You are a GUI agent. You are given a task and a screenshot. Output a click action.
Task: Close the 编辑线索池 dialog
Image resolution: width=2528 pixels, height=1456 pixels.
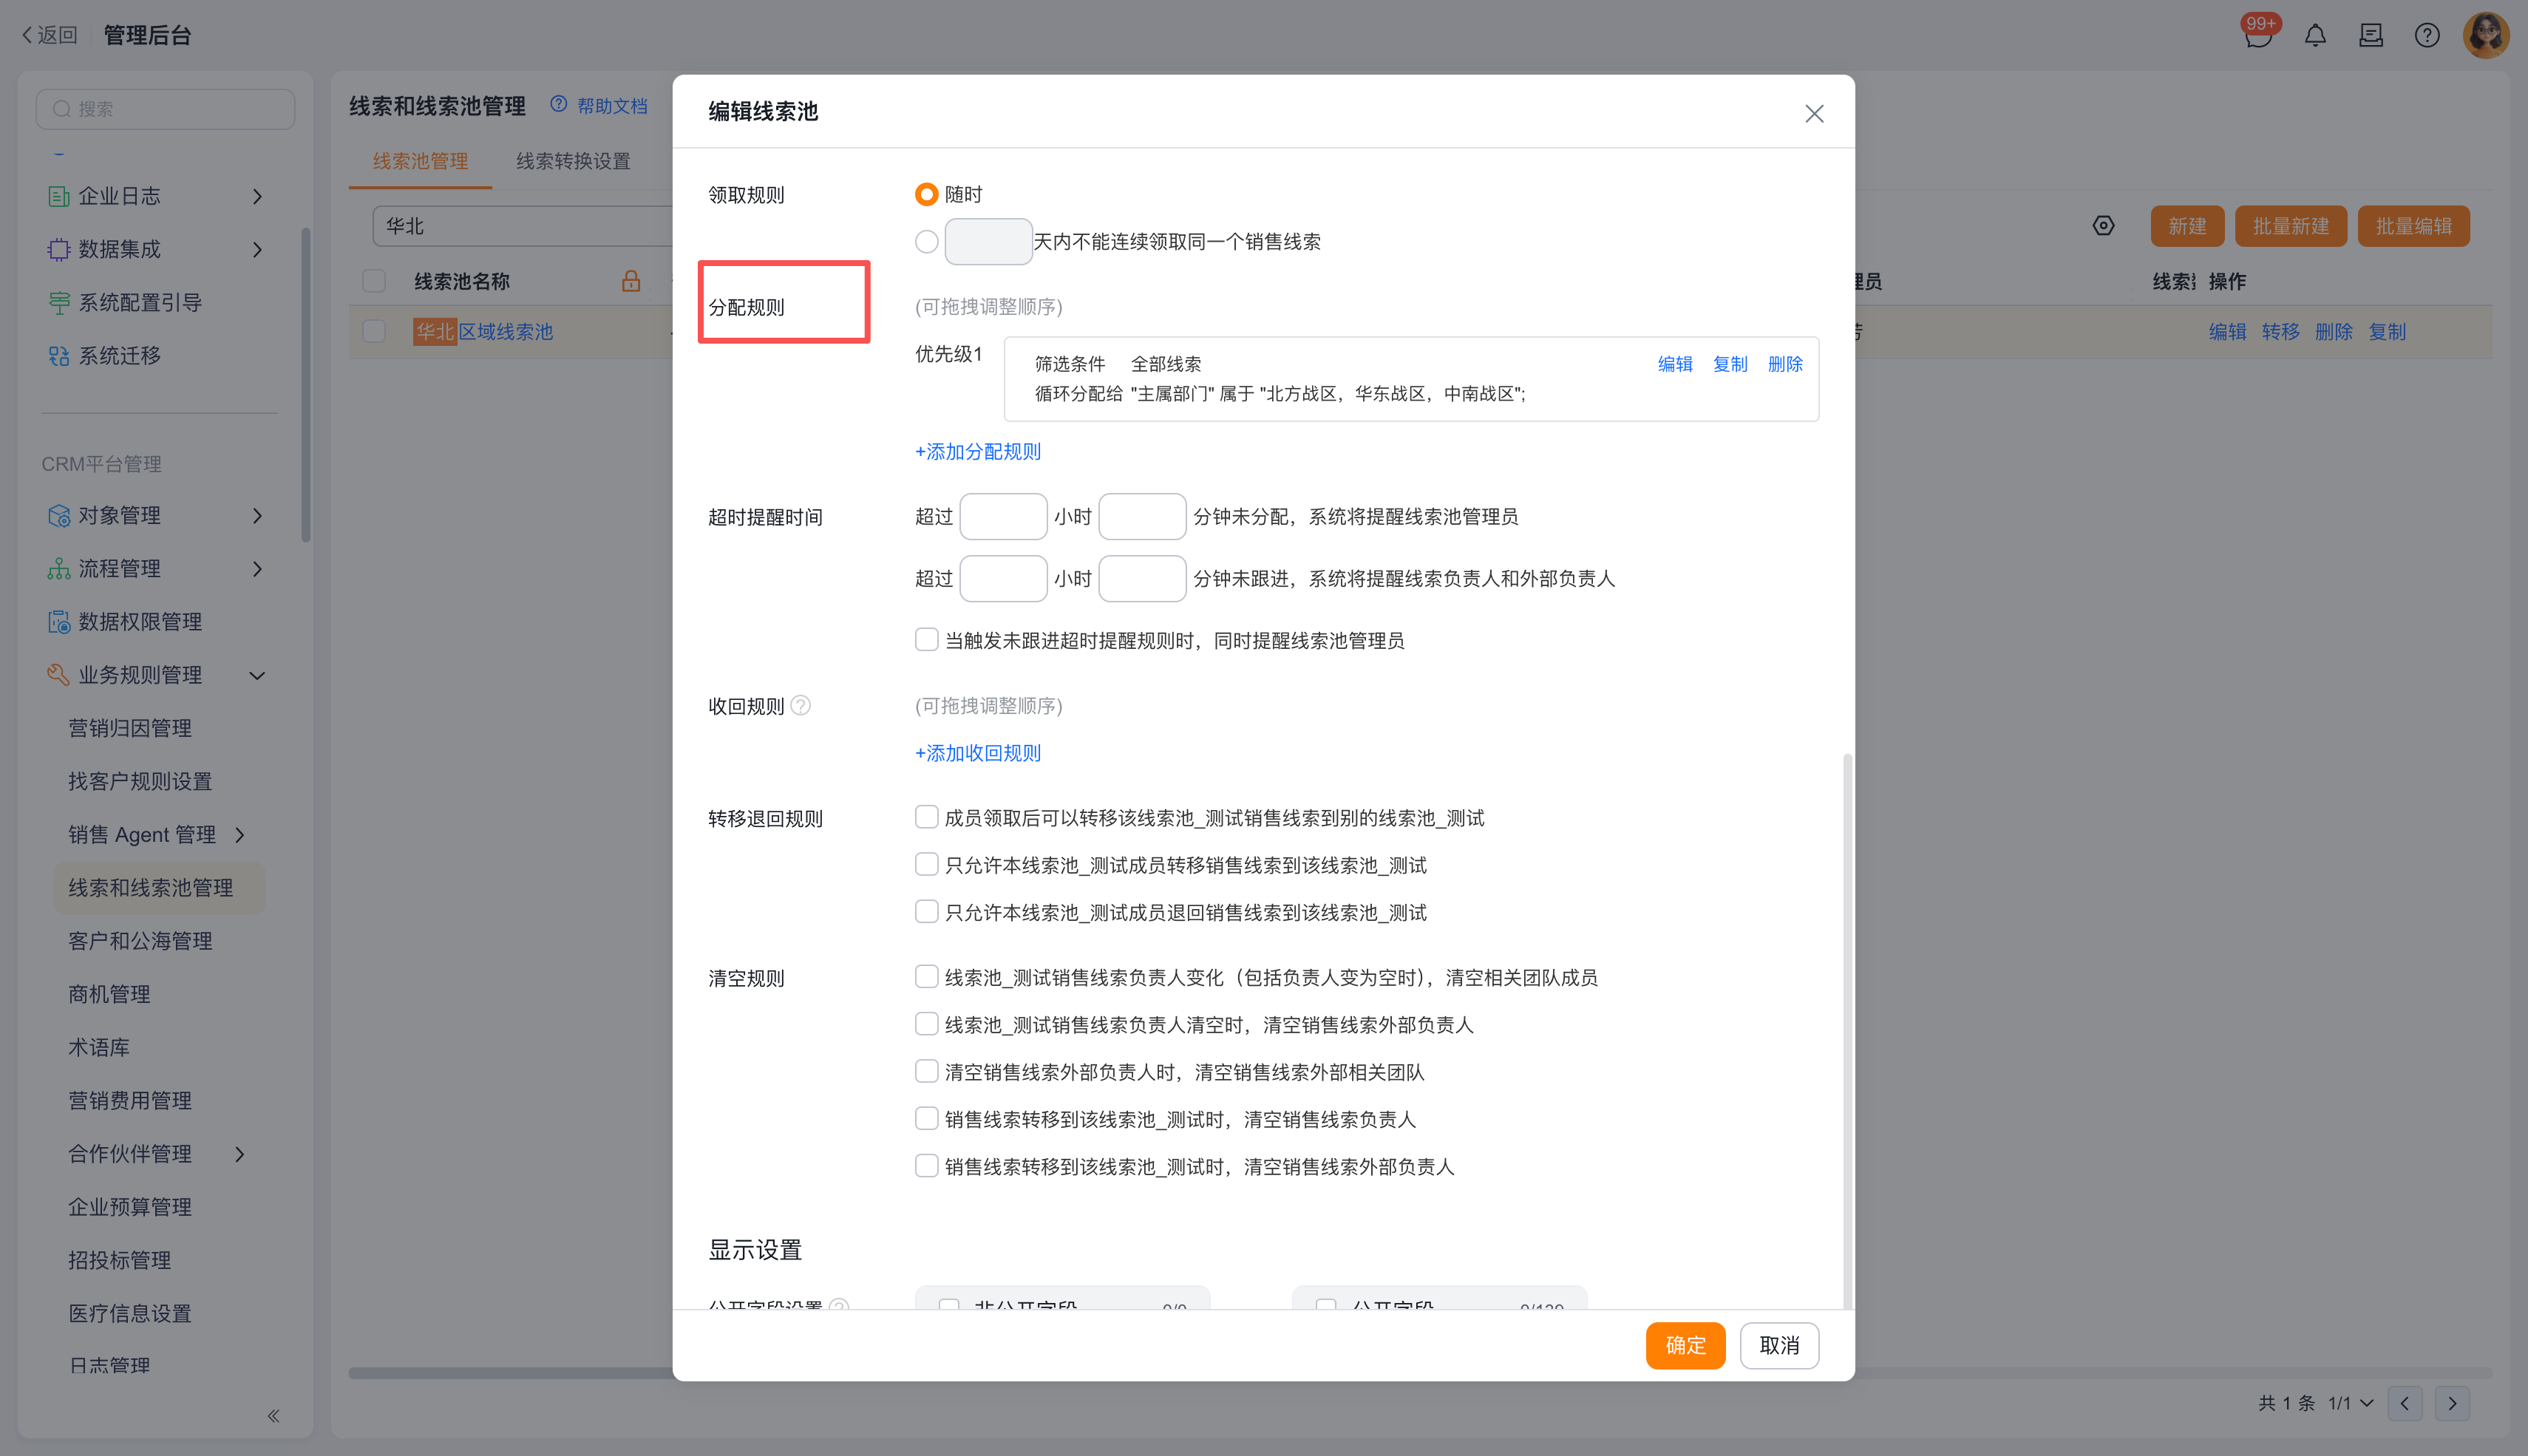[1814, 114]
